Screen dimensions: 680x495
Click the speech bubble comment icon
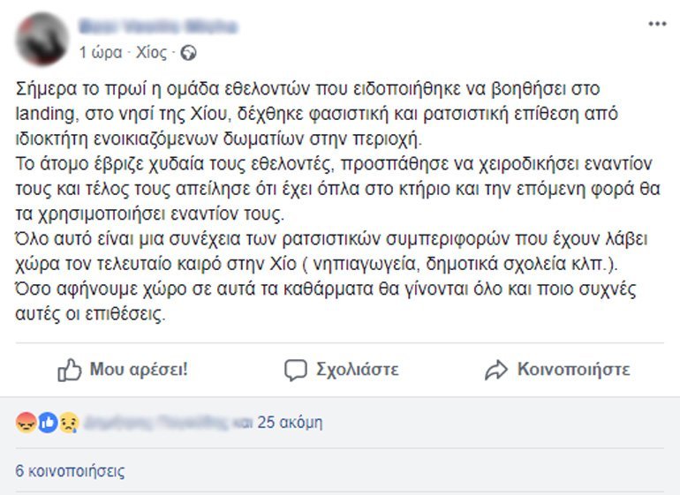click(x=296, y=371)
